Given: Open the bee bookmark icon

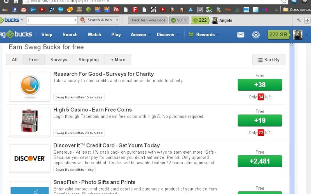Looking at the screenshot, I should 218,9.
